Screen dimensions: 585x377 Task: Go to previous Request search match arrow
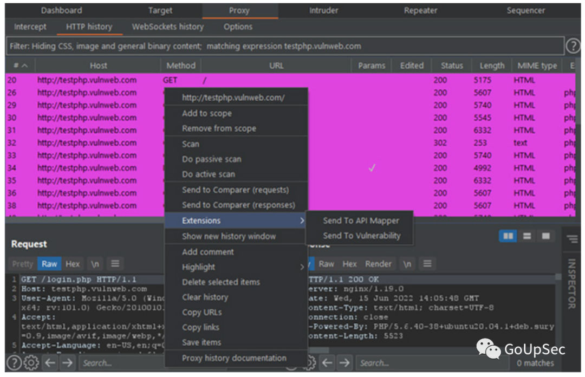pos(50,363)
